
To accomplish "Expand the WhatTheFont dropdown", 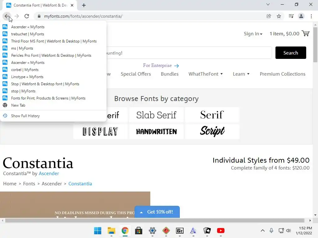I will [206, 74].
